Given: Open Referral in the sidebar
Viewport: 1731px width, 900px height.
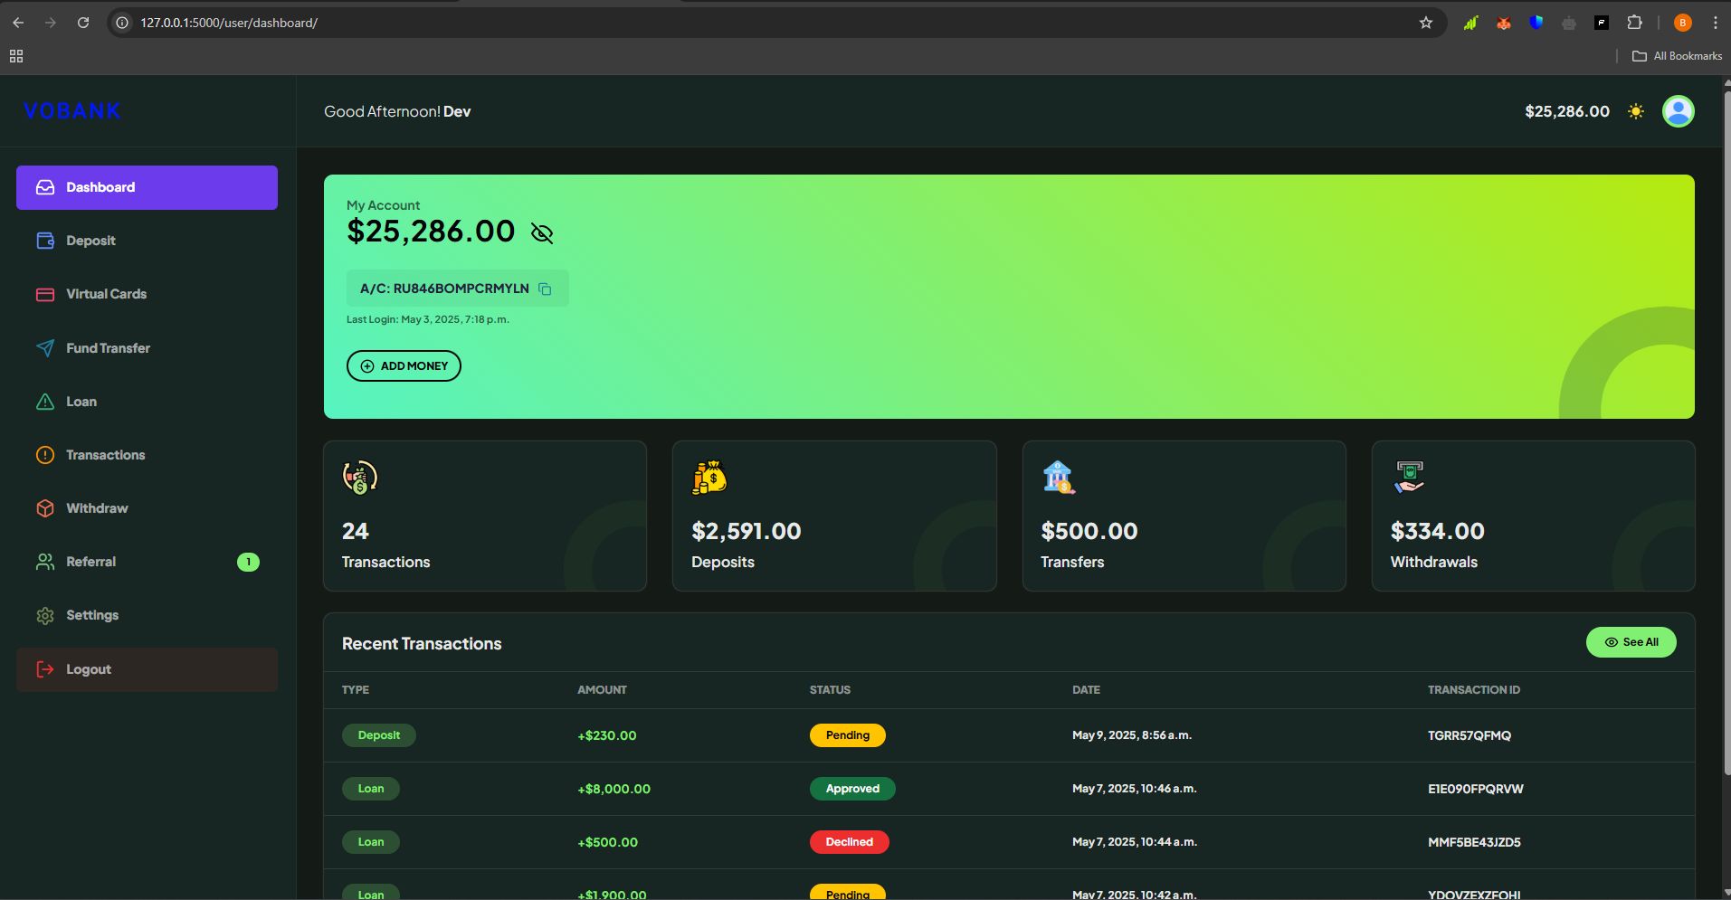Looking at the screenshot, I should [x=147, y=562].
